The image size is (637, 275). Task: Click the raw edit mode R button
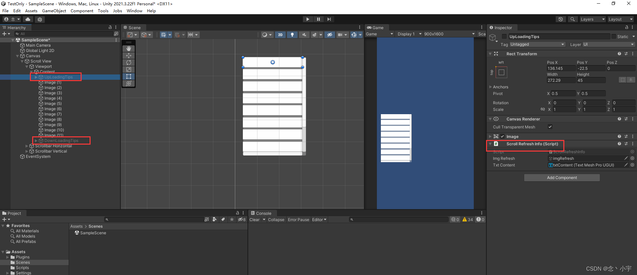[631, 80]
